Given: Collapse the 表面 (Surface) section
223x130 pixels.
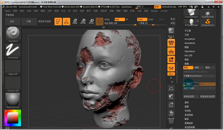Looking at the screenshot, I should pyautogui.click(x=187, y=64).
